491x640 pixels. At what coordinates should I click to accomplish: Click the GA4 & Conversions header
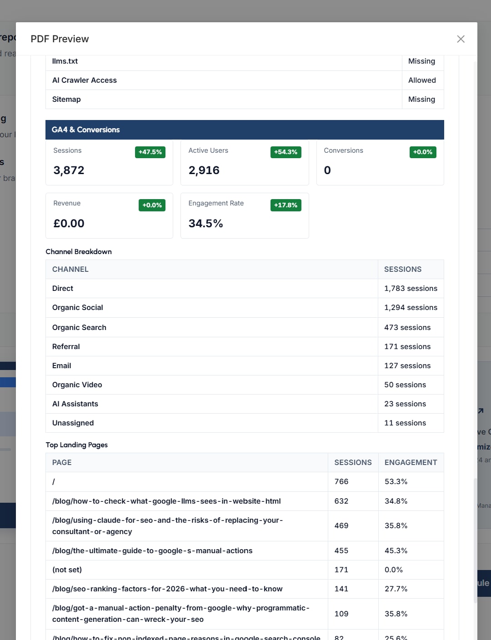click(x=245, y=130)
